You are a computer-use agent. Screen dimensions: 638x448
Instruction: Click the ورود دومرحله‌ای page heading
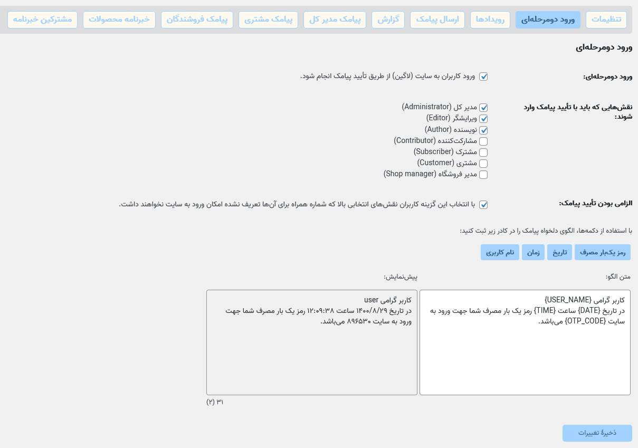(x=604, y=47)
